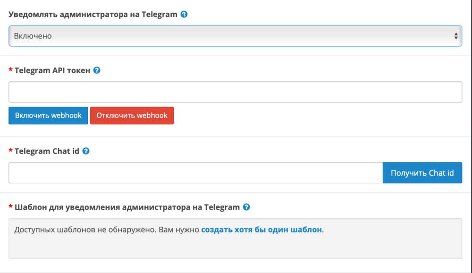Click red asterisk before Telegram Chat id
Viewport: 472px width, 273px height.
(11, 152)
